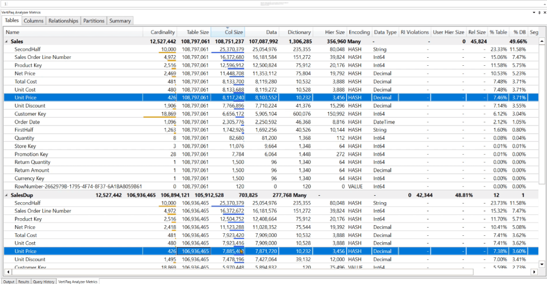Select the RowNumber-2662979B row

pos(271,187)
